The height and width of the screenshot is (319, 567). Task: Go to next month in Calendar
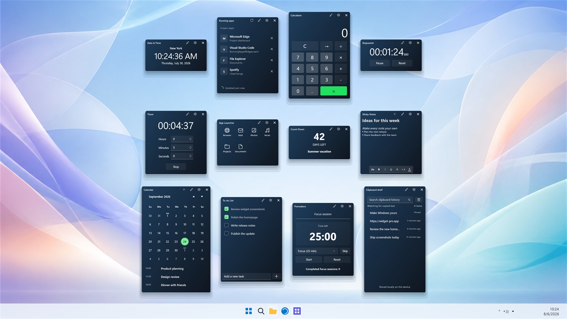coord(202,197)
